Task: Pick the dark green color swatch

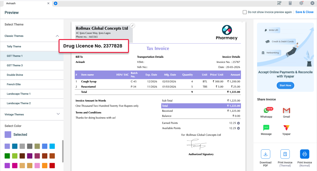Action: tap(7, 156)
